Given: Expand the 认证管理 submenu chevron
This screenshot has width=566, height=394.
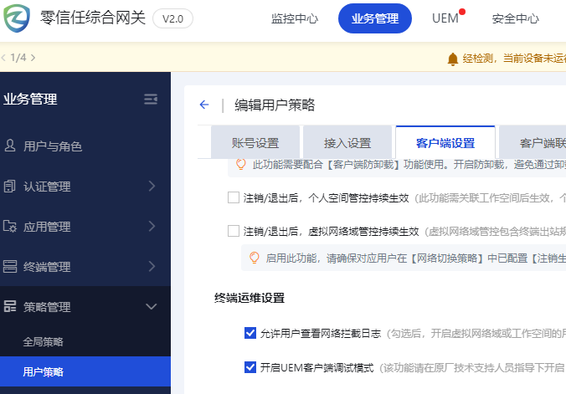Looking at the screenshot, I should (x=152, y=187).
